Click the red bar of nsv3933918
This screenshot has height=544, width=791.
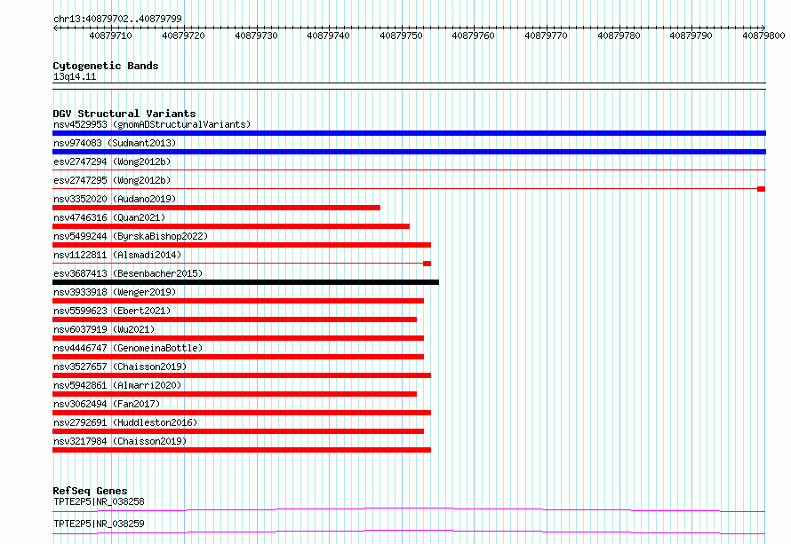point(238,301)
